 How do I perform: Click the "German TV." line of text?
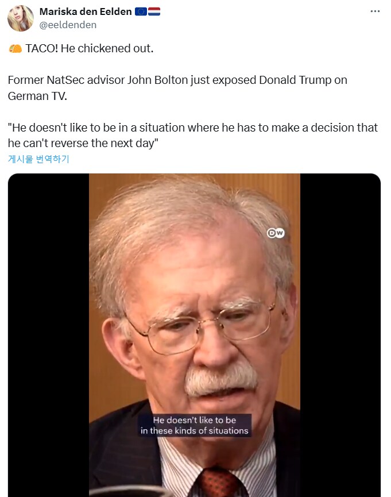point(37,96)
